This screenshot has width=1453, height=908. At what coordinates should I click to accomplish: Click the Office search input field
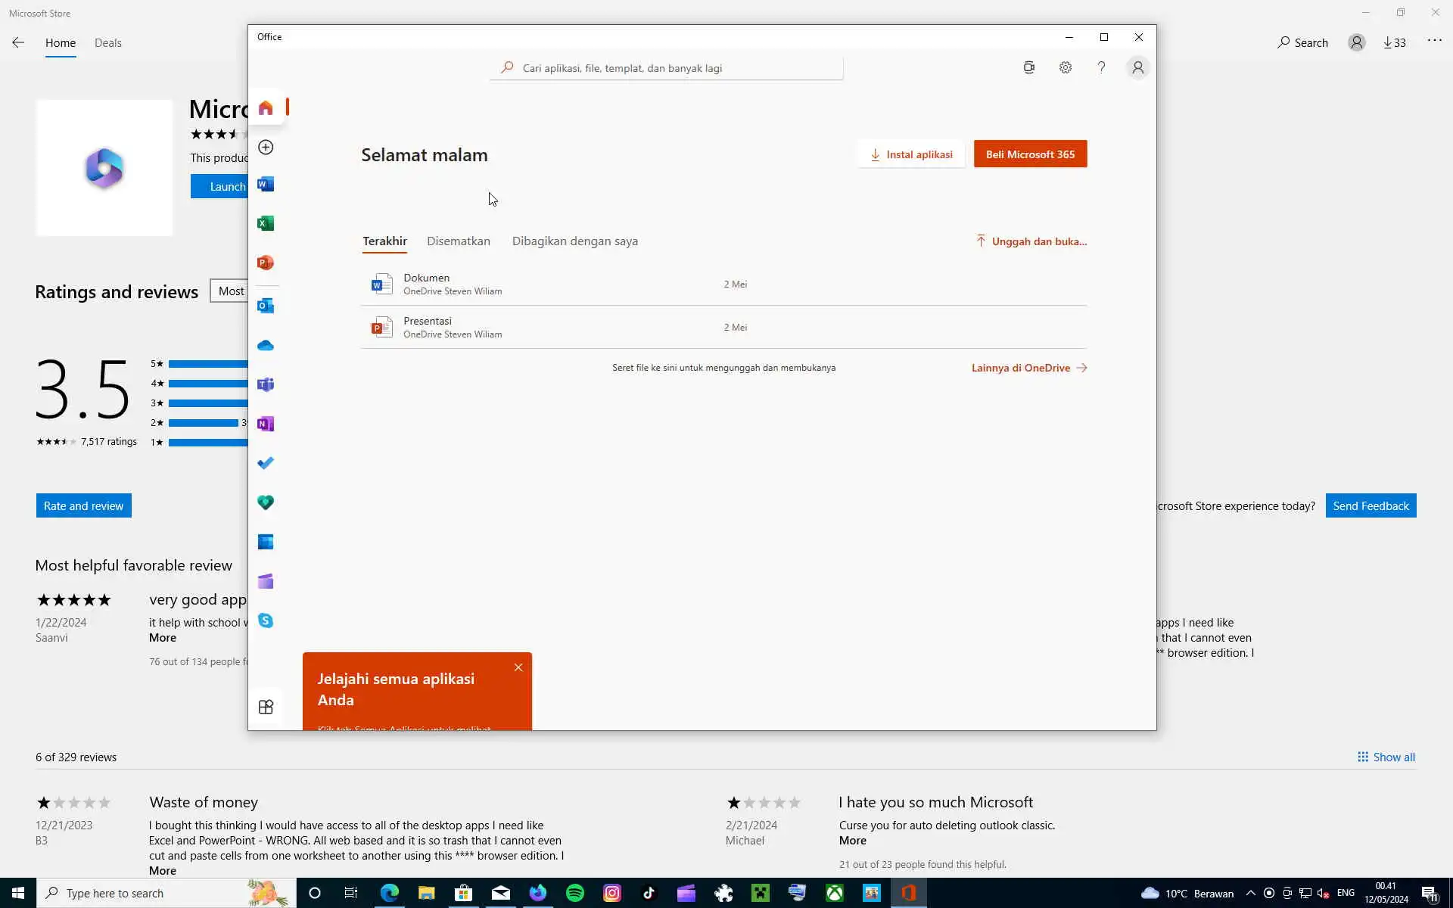(666, 68)
